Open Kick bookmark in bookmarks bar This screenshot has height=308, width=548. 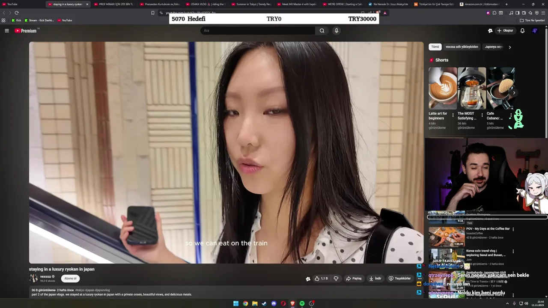click(16, 20)
